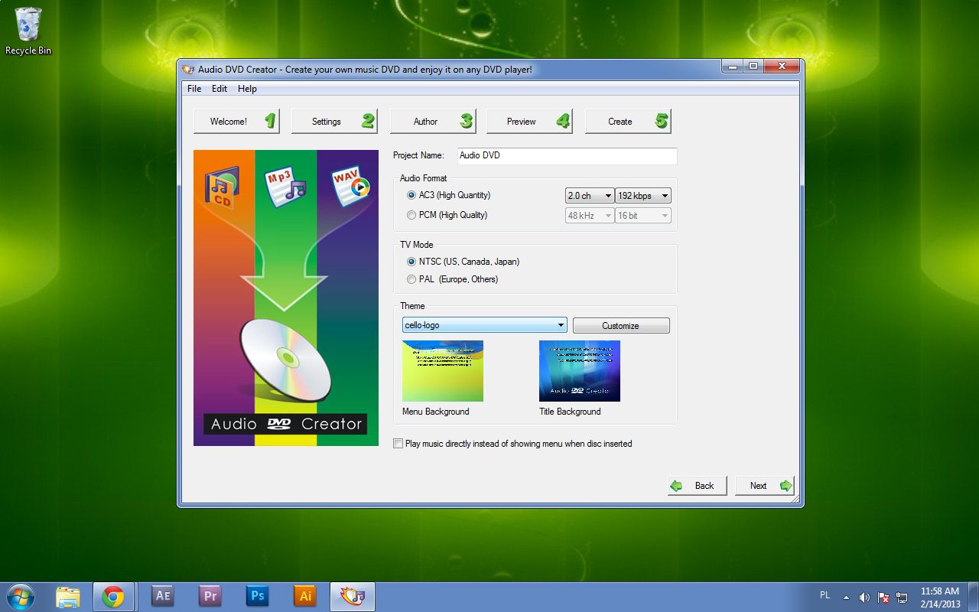Click the 'Audio Format' group label
Viewport: 979px width, 612px height.
point(424,178)
